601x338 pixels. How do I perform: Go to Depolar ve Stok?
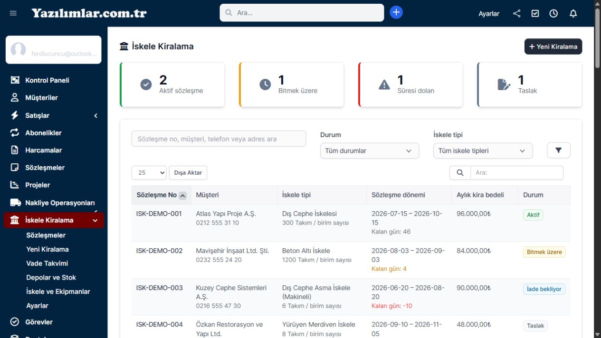coord(51,278)
